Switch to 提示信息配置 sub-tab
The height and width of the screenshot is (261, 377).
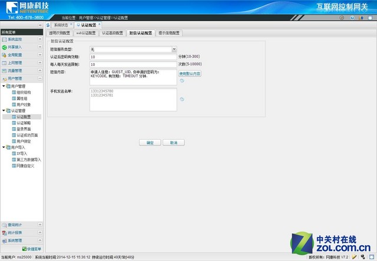(x=169, y=33)
